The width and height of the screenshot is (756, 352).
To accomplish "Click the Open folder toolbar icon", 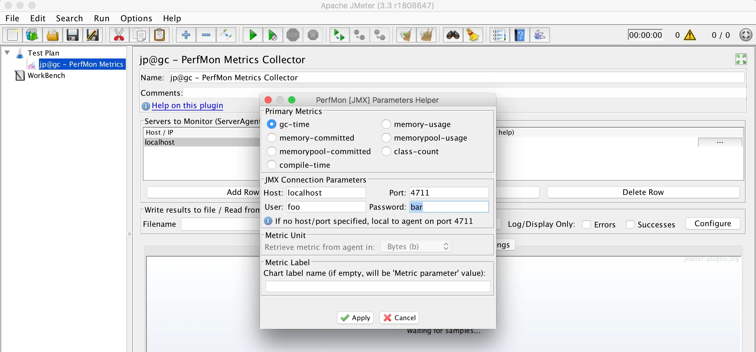I will tap(53, 35).
